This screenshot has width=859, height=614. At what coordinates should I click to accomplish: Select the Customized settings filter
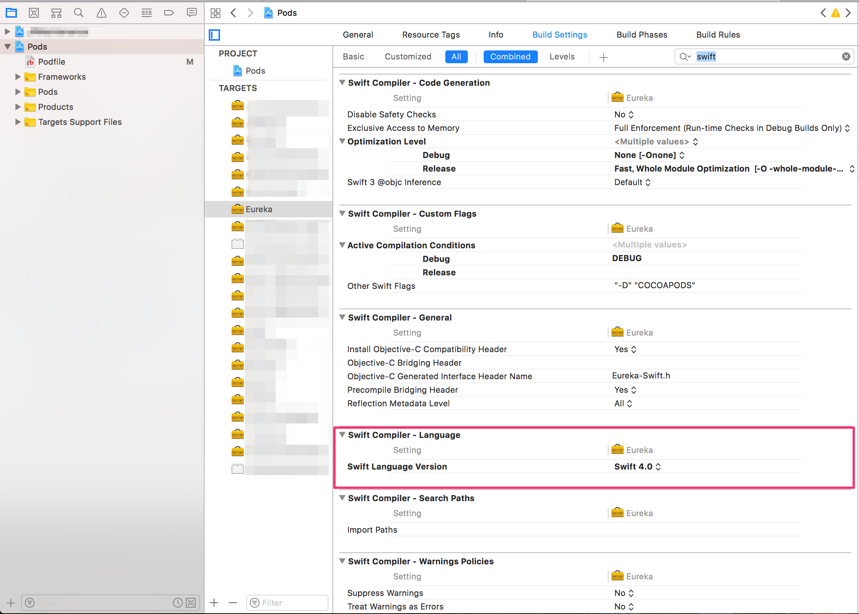(408, 56)
